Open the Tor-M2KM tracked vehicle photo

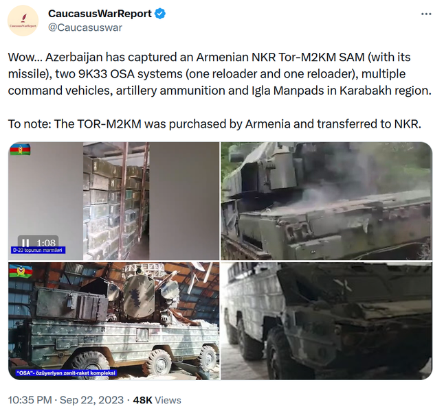click(326, 200)
